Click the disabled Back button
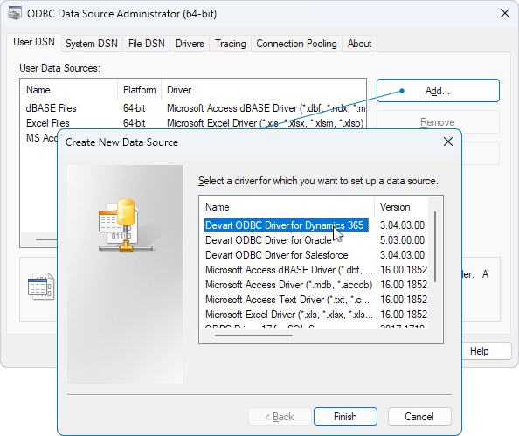The image size is (519, 436). click(280, 416)
